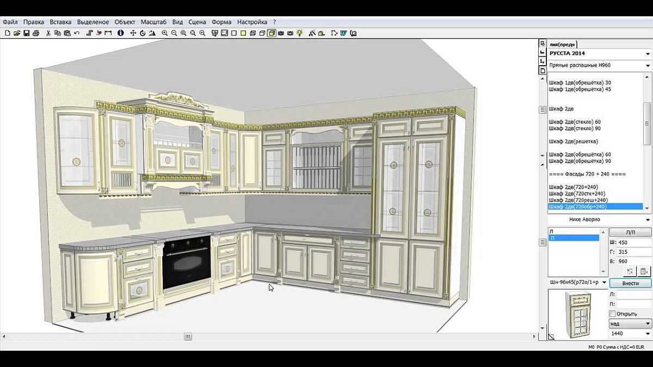653x367 pixels.
Task: Click the Open folder toolbar icon
Action: click(x=17, y=33)
